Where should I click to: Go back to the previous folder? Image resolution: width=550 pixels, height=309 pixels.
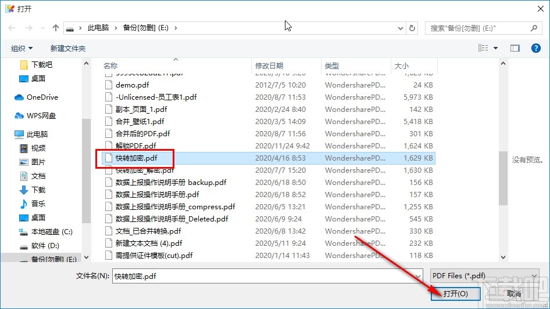(x=12, y=28)
